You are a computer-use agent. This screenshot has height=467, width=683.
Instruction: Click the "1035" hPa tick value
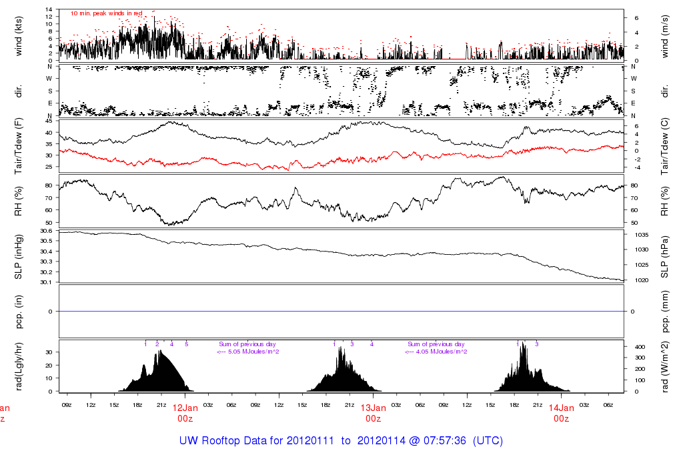point(642,235)
